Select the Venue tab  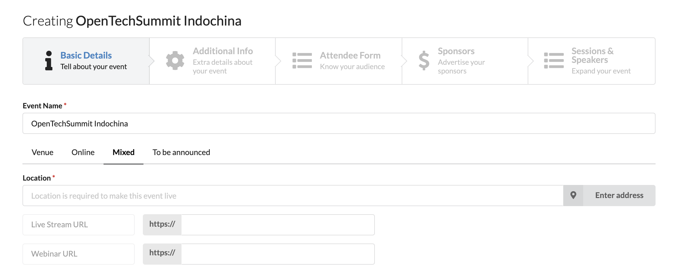point(42,152)
